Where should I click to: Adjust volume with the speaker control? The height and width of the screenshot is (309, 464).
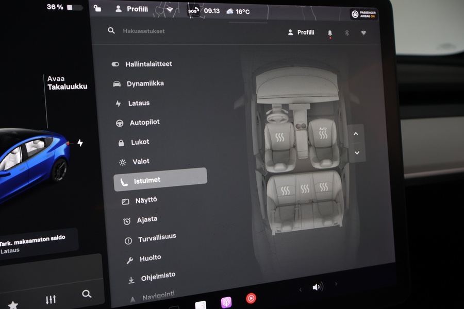(x=317, y=287)
